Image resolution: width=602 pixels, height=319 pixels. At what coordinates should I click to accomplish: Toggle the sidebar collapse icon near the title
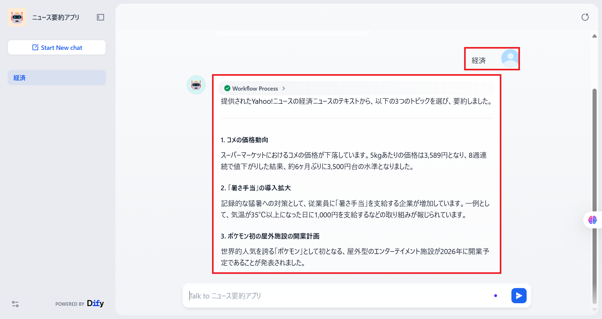(x=100, y=17)
